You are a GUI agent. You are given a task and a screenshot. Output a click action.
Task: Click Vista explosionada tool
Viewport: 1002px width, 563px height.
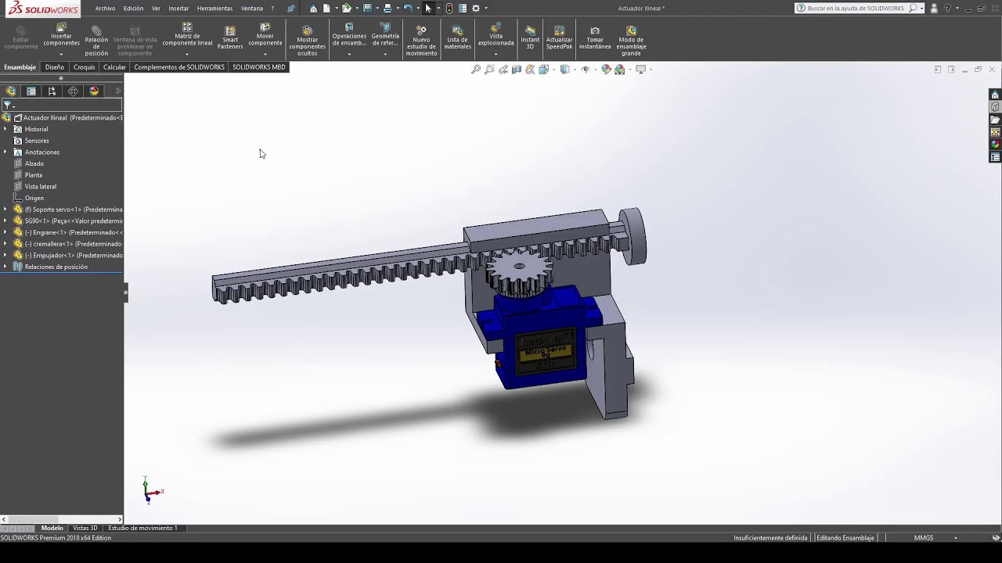(496, 35)
